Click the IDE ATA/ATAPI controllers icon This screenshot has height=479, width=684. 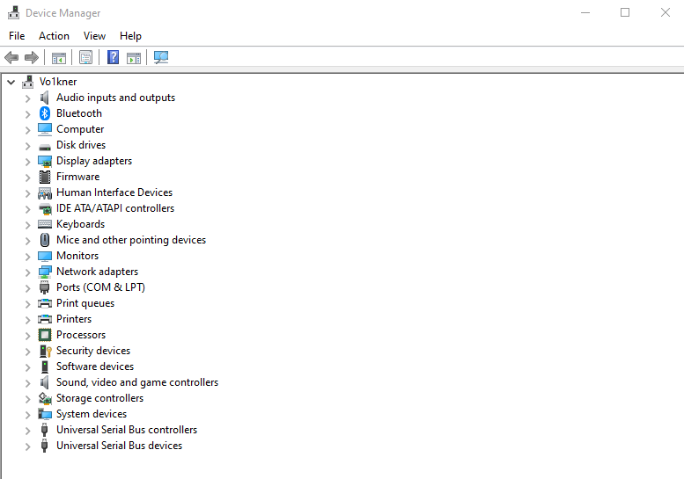pyautogui.click(x=45, y=208)
